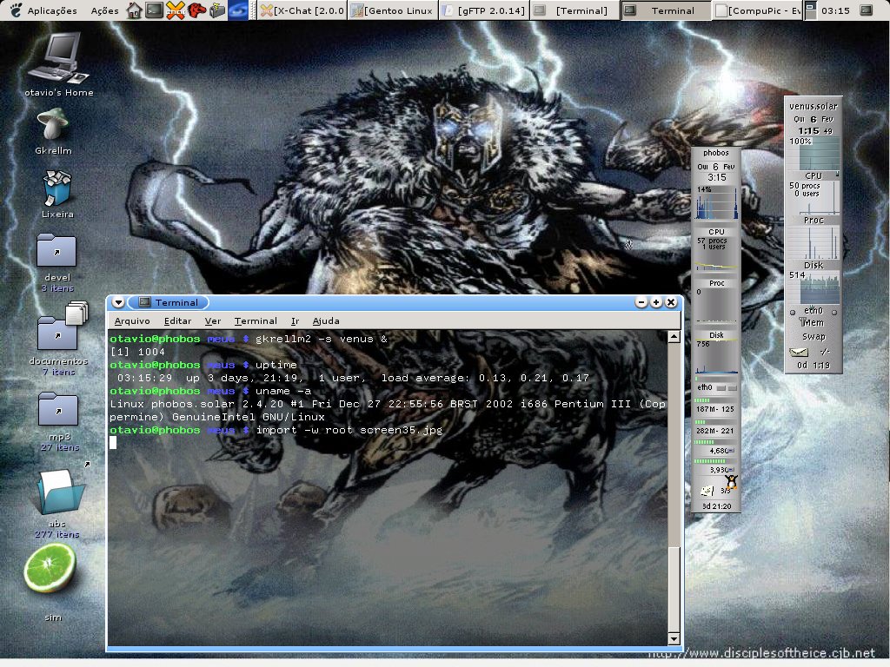
Task: Click the active Terminal taskbar button
Action: pyautogui.click(x=666, y=10)
